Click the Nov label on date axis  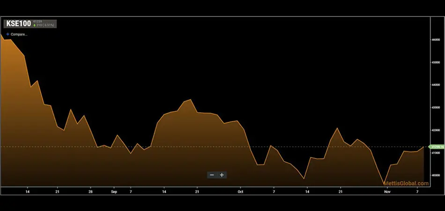pyautogui.click(x=387, y=191)
